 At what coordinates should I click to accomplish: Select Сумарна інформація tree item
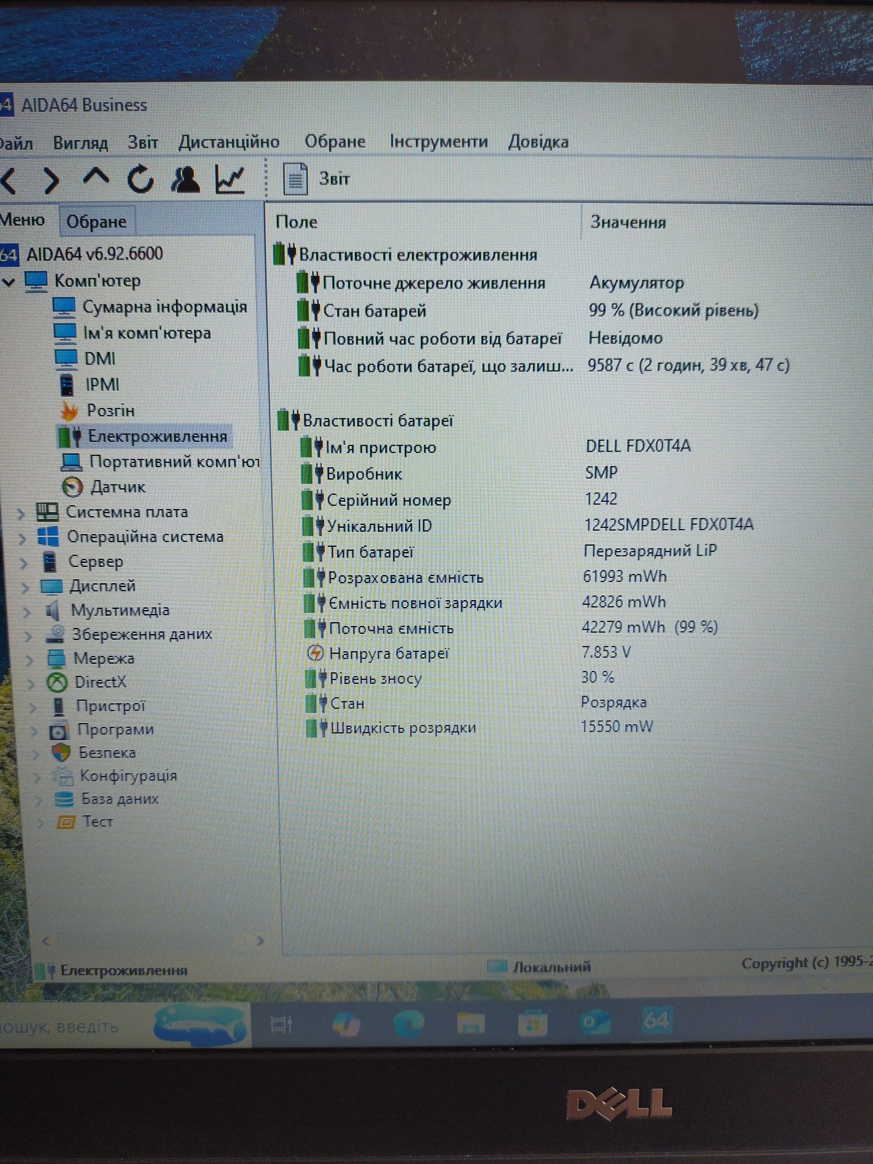(x=165, y=307)
